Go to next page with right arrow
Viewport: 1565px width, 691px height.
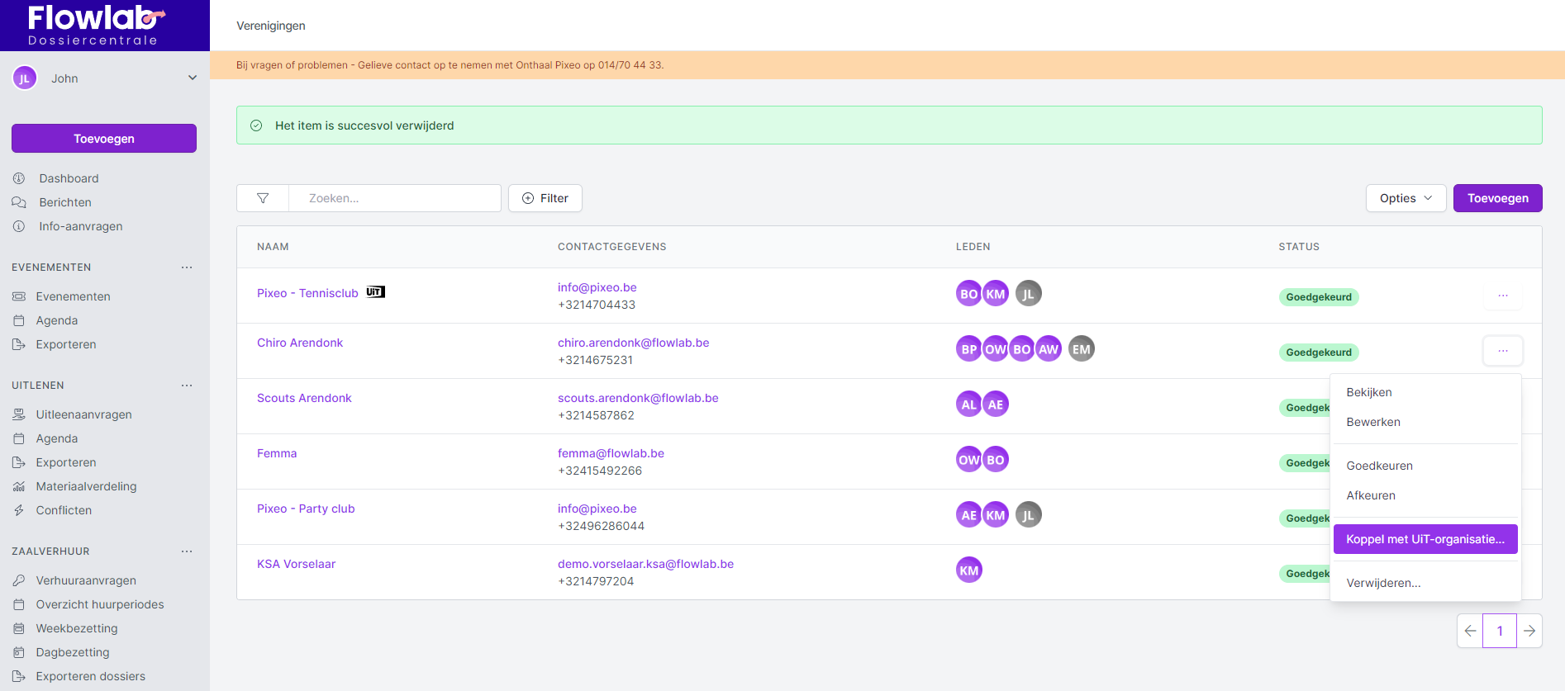pos(1529,631)
